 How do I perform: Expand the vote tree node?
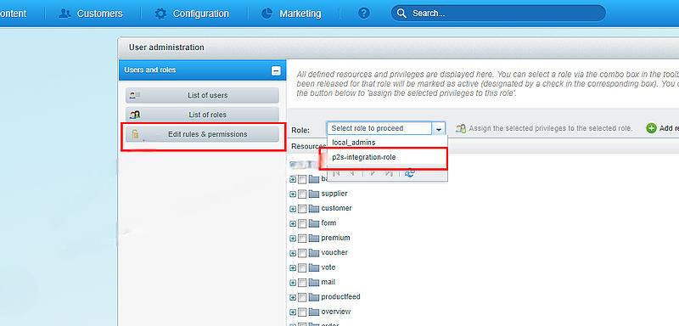click(x=293, y=267)
